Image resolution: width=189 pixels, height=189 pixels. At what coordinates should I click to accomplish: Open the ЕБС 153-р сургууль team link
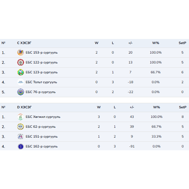click(x=41, y=52)
